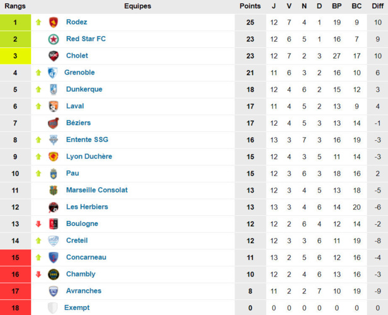Click the Grenoble team crest

coord(53,73)
